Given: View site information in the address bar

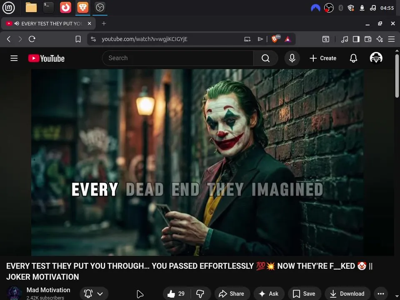Looking at the screenshot, I should [x=93, y=39].
